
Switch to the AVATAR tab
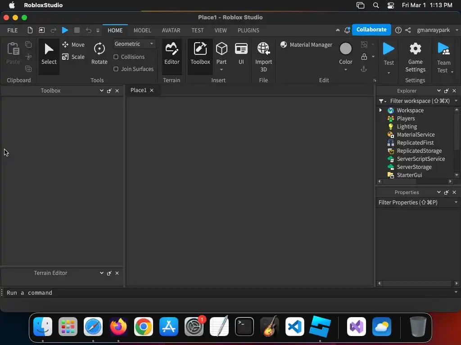(x=171, y=30)
